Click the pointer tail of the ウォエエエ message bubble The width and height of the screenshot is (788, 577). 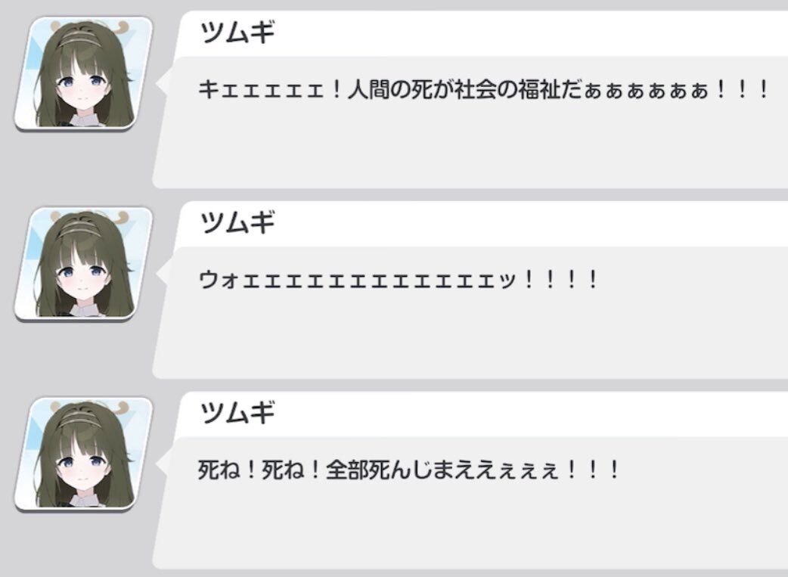(163, 274)
